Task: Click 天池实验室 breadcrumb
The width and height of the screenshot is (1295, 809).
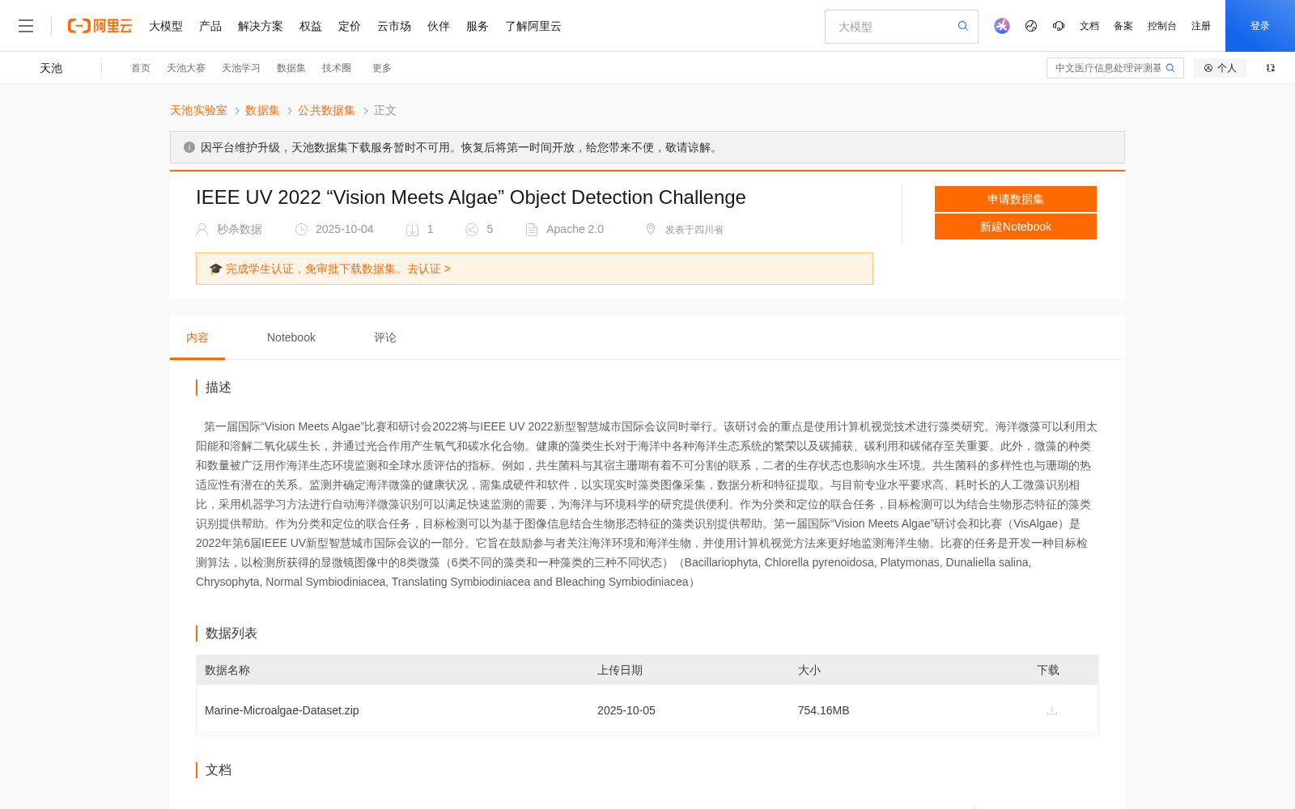Action: click(x=198, y=110)
